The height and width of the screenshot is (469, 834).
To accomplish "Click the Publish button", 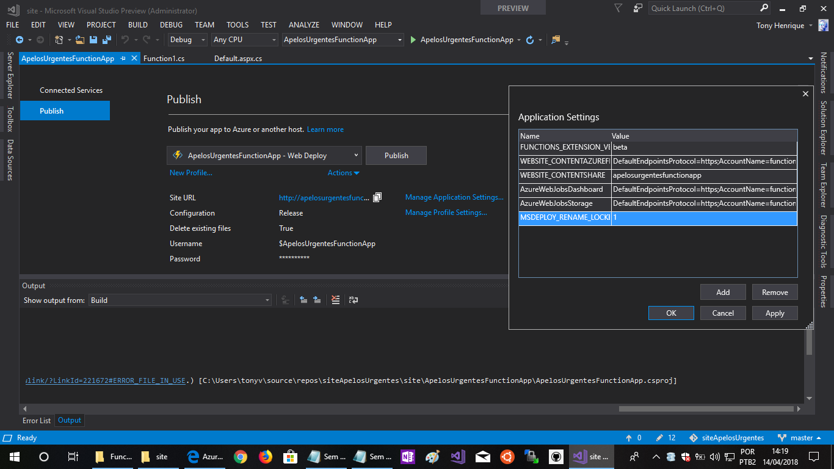I will [396, 155].
